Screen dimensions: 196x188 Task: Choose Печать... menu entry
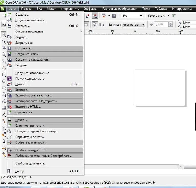click(x=45, y=120)
